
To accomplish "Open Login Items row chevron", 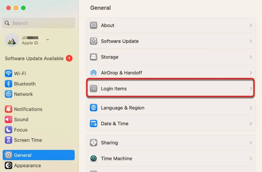I will click(x=251, y=88).
